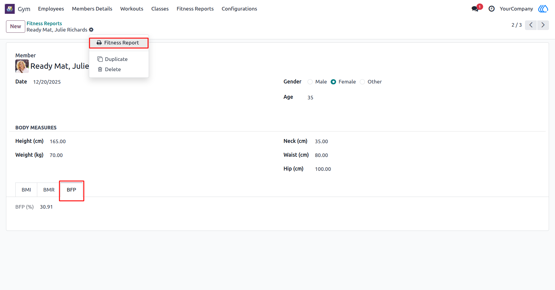Click the Odoo user avatar icon
The width and height of the screenshot is (555, 290).
[543, 9]
